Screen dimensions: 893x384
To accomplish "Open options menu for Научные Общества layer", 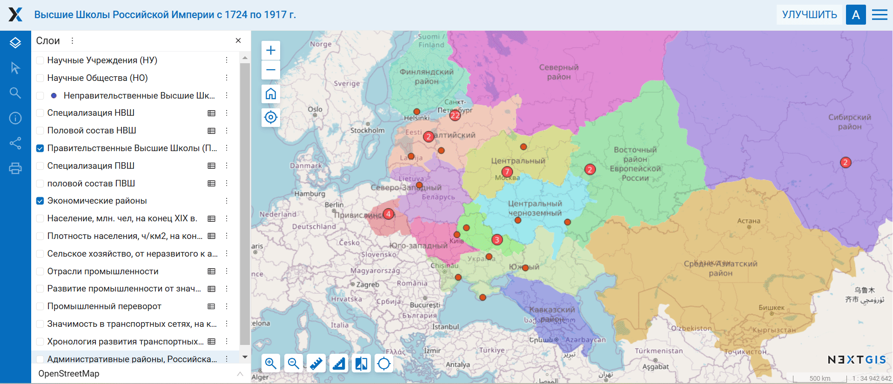I will (227, 78).
